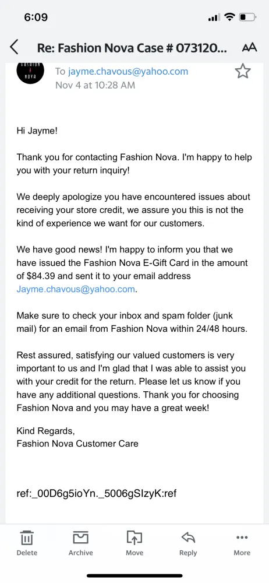Tap the 6:09 clock in status bar
This screenshot has width=269, height=583.
point(36,17)
